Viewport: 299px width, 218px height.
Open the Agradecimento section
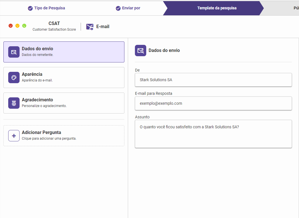64,103
